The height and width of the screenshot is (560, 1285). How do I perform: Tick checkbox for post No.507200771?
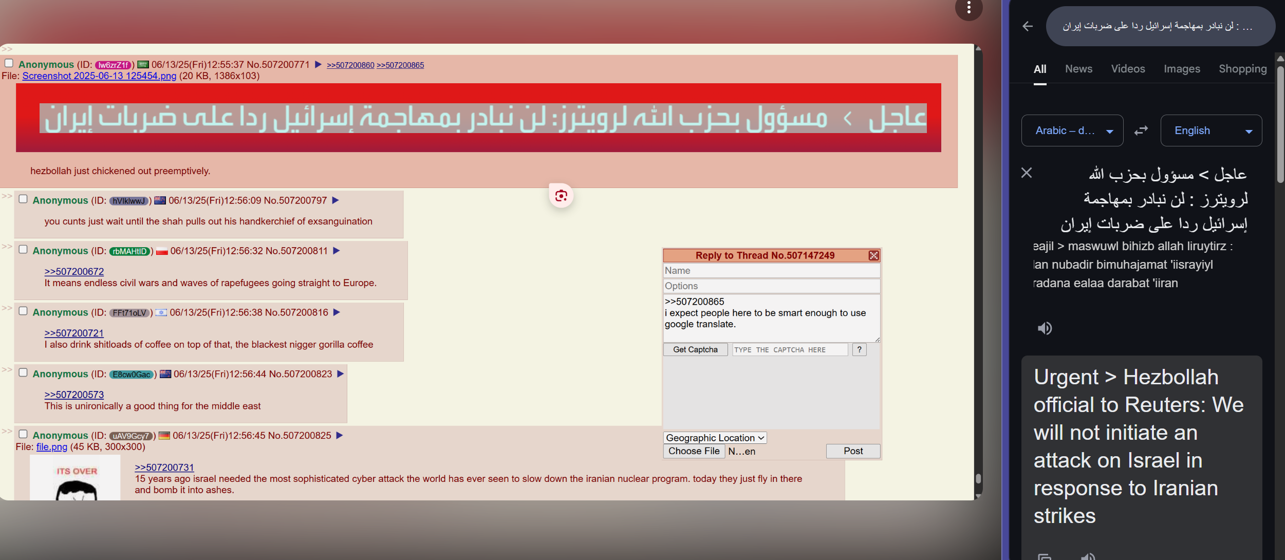coord(9,63)
